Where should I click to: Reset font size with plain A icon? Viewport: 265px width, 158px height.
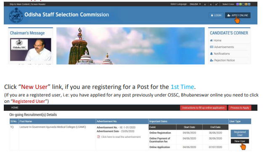click(211, 4)
